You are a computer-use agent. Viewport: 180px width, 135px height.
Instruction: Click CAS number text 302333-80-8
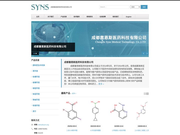pyautogui.click(x=95, y=126)
